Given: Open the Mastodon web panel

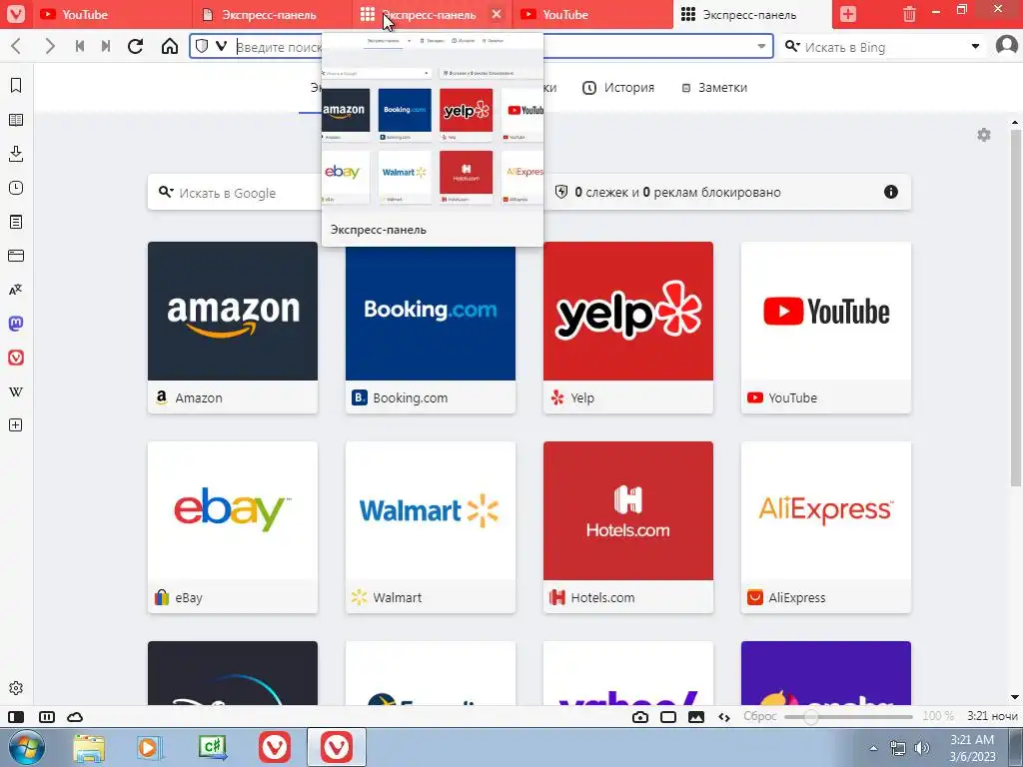Looking at the screenshot, I should [16, 324].
